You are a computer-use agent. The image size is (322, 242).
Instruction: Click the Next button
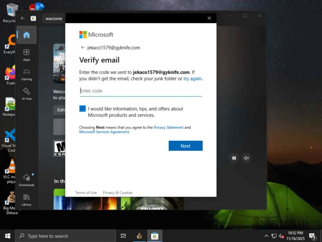point(186,146)
